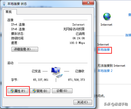Click the 连接 link at right edge
The height and width of the screenshot is (109, 131).
point(128,35)
